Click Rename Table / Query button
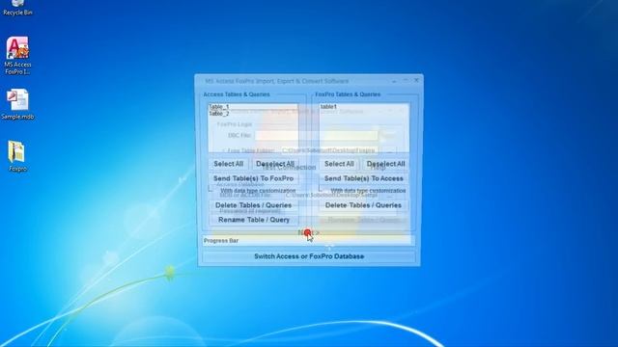This screenshot has height=347, width=618. [x=253, y=220]
